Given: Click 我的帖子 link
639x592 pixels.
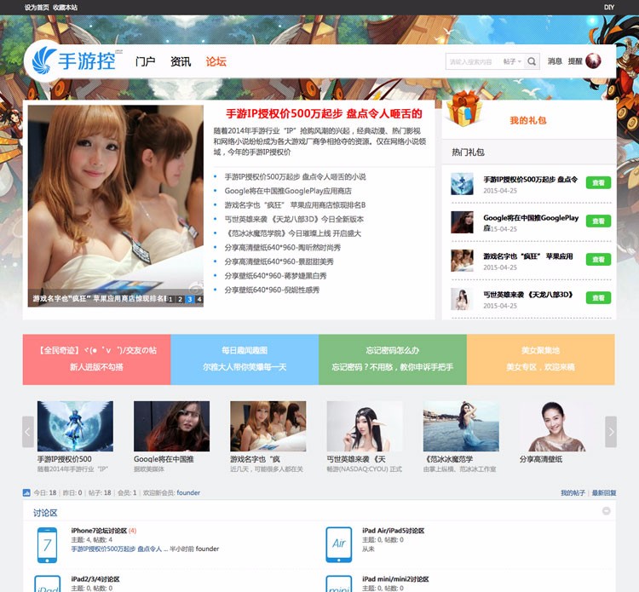Looking at the screenshot, I should [573, 493].
